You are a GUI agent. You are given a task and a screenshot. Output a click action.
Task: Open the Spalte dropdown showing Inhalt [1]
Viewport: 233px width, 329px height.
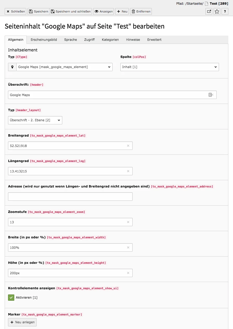click(169, 67)
